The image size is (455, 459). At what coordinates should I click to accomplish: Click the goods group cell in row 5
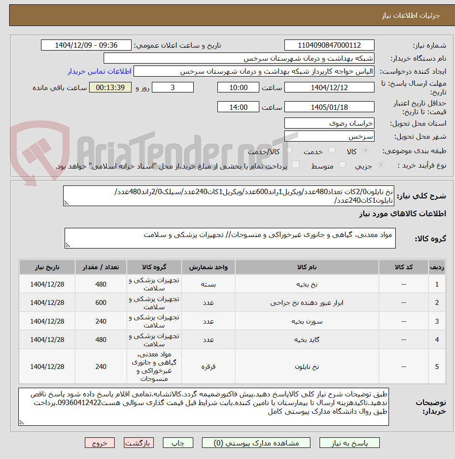(154, 367)
